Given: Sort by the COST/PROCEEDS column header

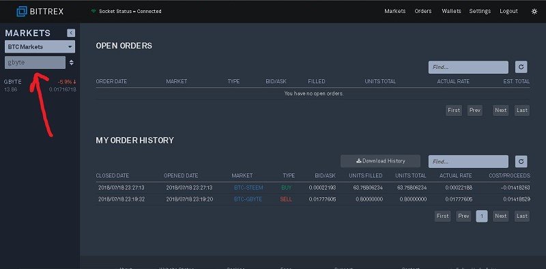Looking at the screenshot, I should click(509, 175).
